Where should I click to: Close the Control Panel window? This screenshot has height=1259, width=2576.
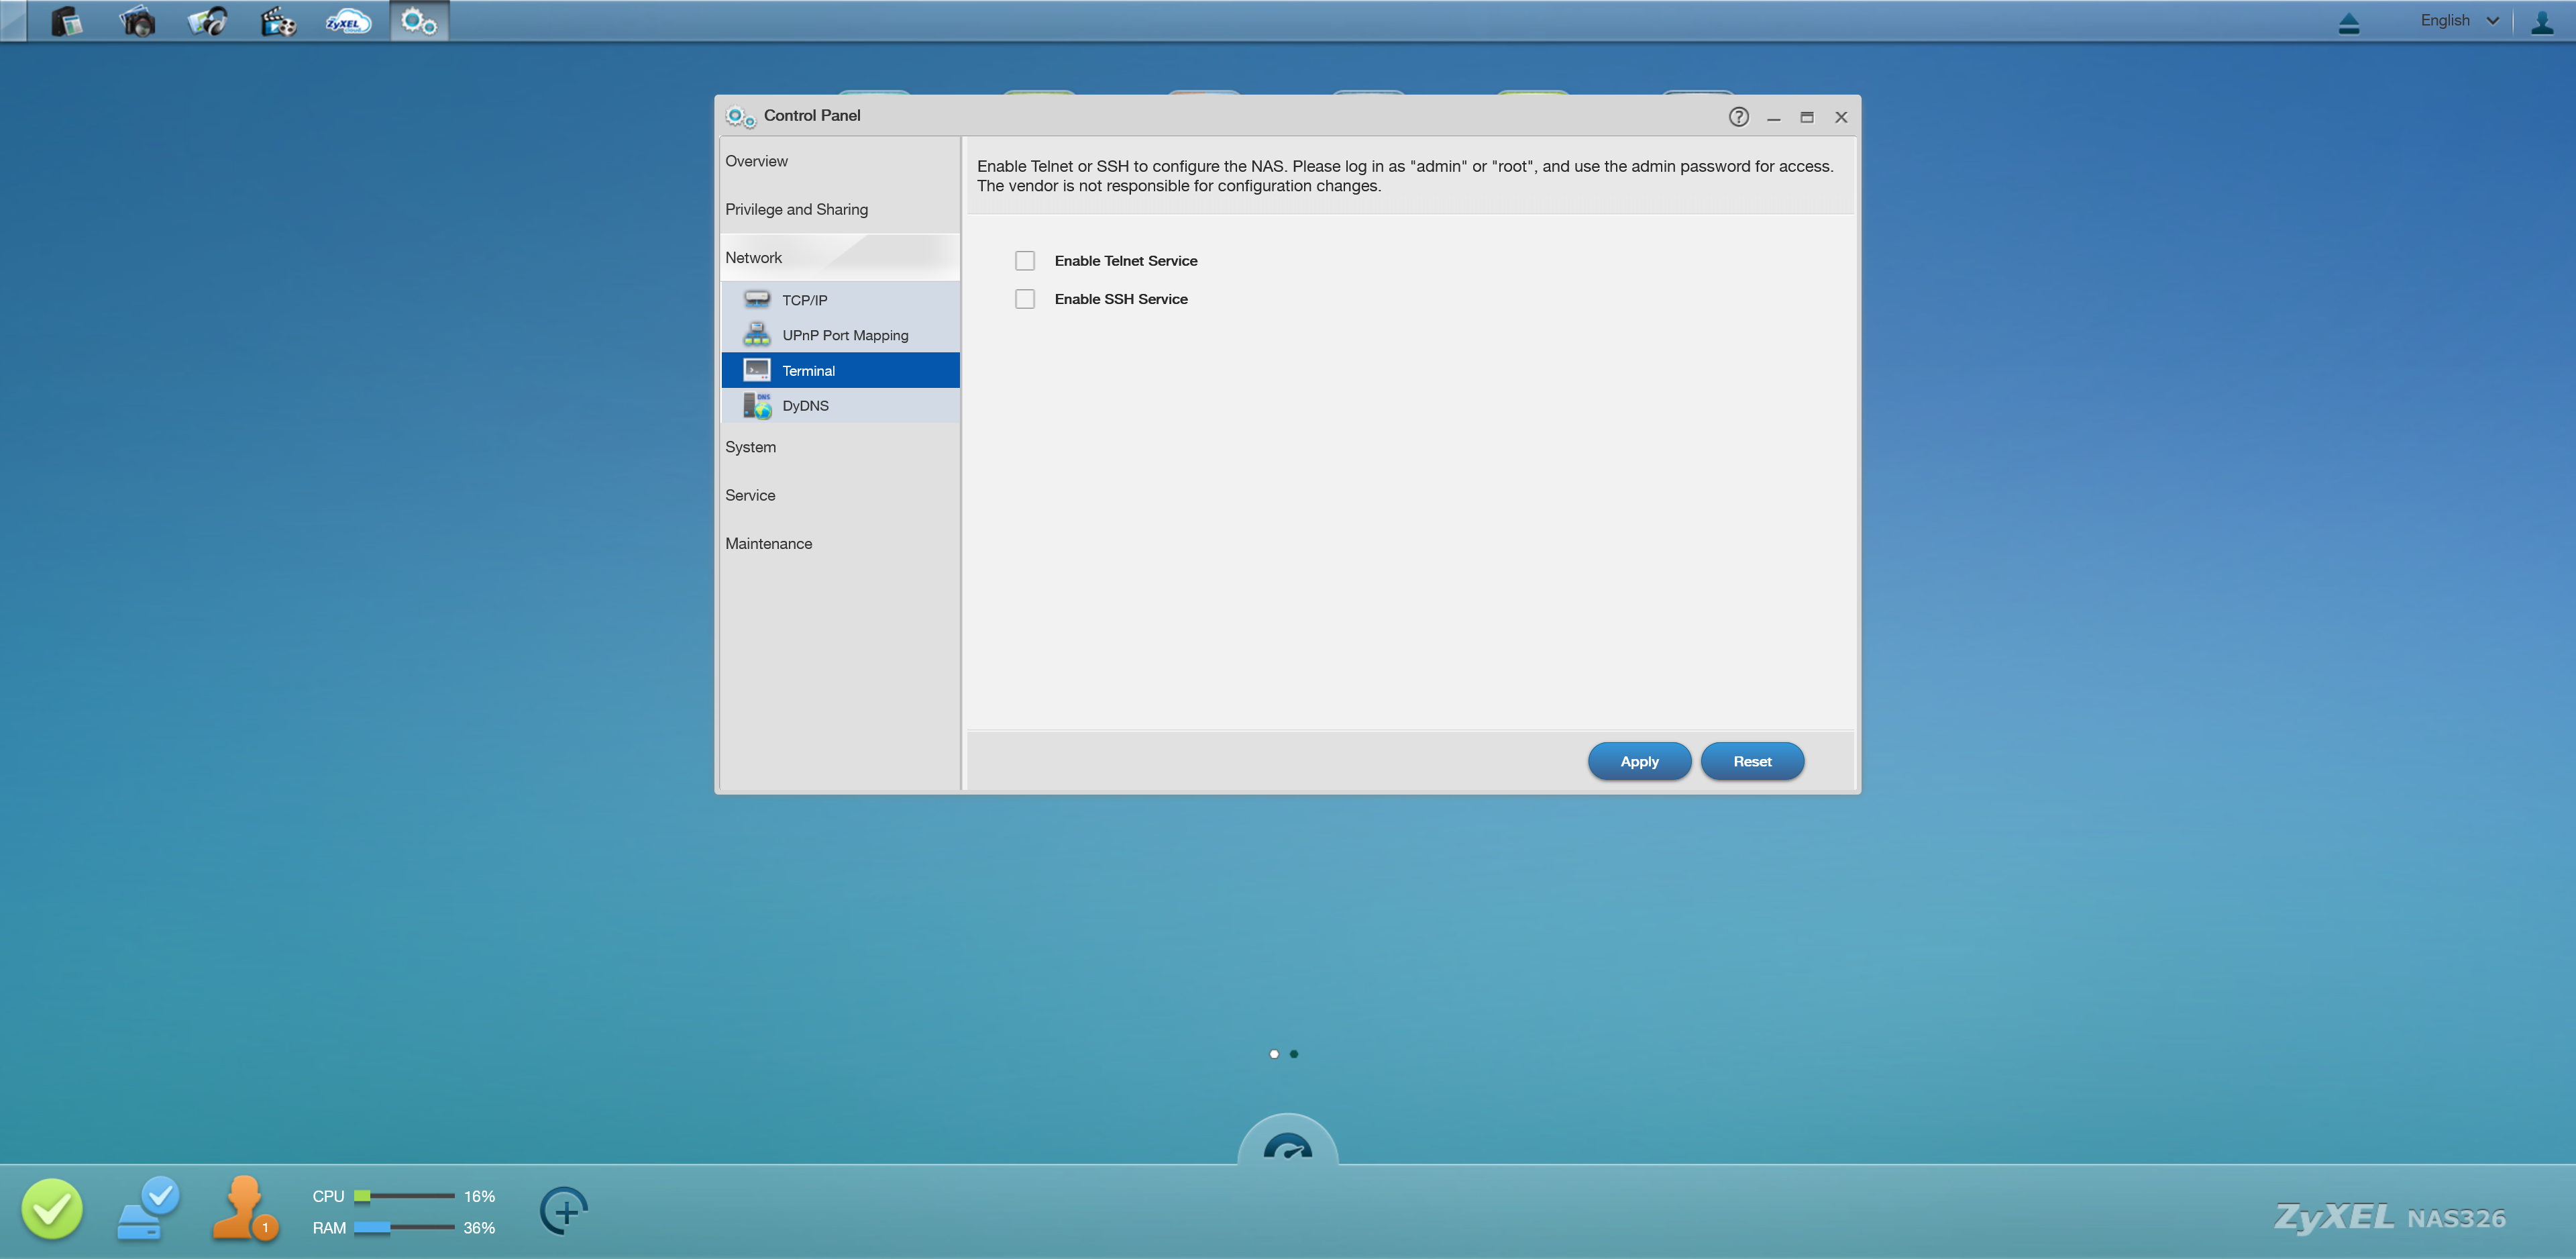pyautogui.click(x=1840, y=117)
